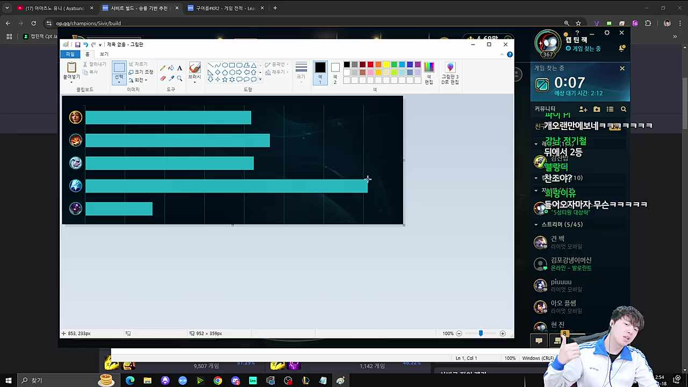Bookmark this page with the star icon

click(x=578, y=23)
